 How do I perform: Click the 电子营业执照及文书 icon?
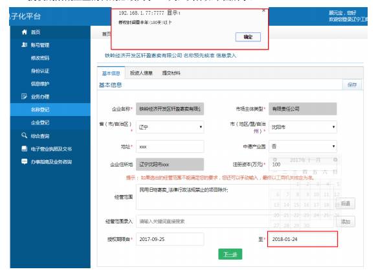pos(25,148)
